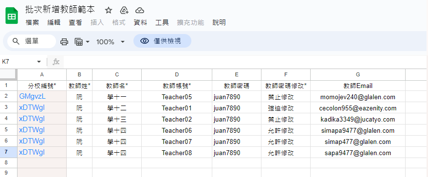Viewport: 428px width, 177px height.
Task: Open the 資料 menu
Action: (x=140, y=23)
